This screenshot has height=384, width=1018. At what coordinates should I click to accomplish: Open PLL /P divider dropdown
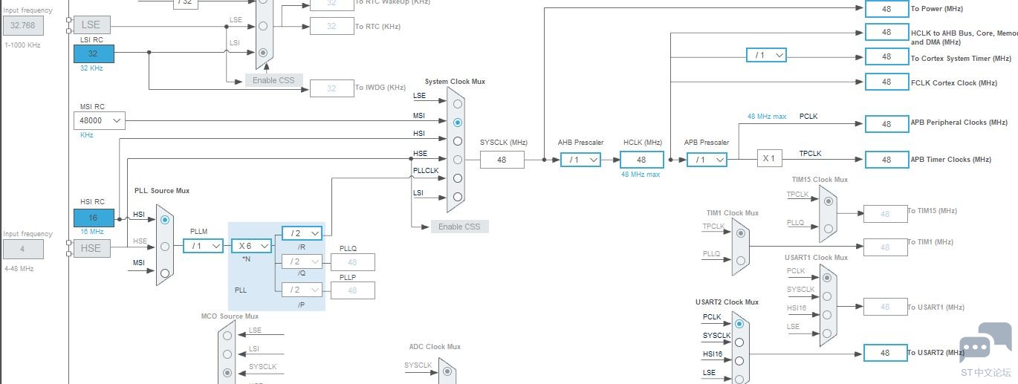click(x=302, y=290)
